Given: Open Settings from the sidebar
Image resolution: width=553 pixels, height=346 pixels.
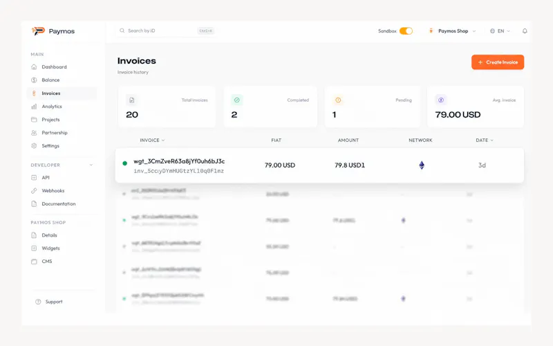Looking at the screenshot, I should [62, 146].
